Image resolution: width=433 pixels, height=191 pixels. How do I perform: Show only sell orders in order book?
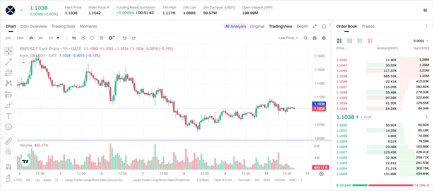tap(370, 41)
